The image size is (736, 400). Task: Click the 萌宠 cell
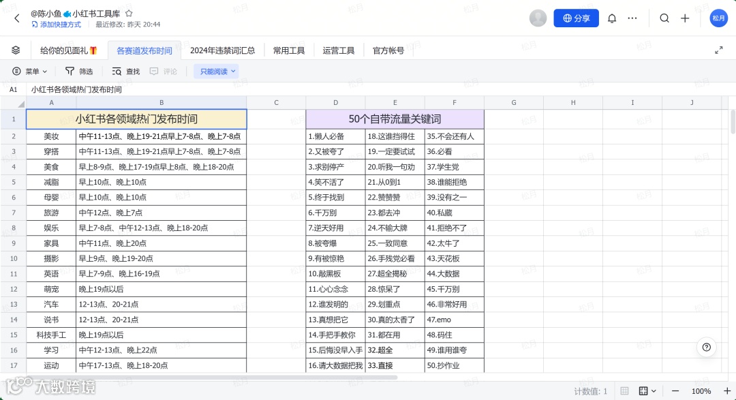(51, 289)
